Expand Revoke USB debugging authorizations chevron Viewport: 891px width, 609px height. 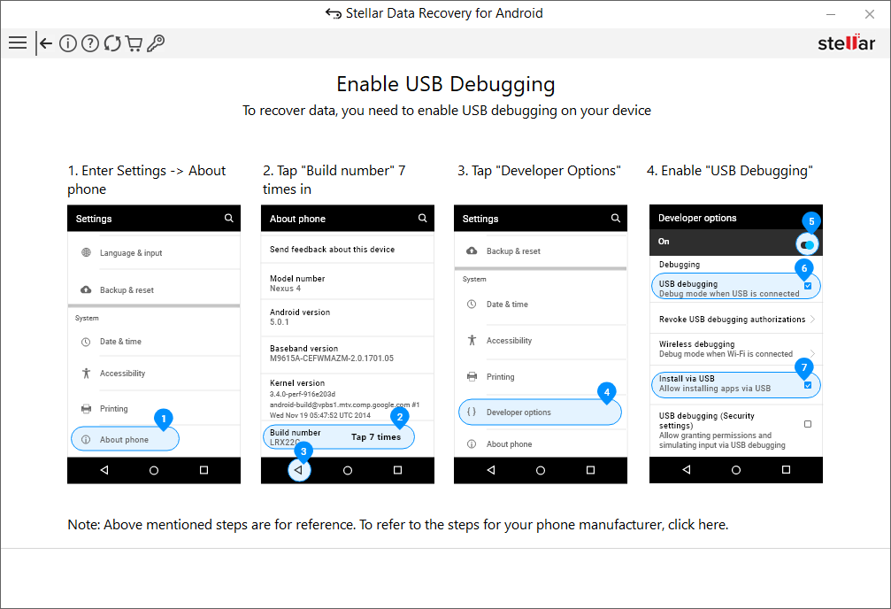(x=812, y=319)
